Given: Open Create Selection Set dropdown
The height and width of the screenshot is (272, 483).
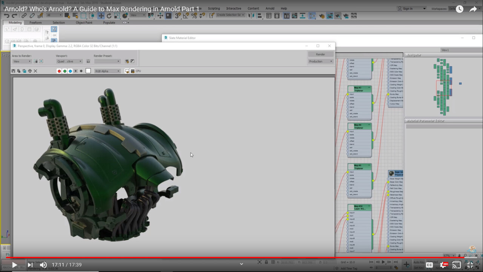Looking at the screenshot, I should (x=230, y=15).
